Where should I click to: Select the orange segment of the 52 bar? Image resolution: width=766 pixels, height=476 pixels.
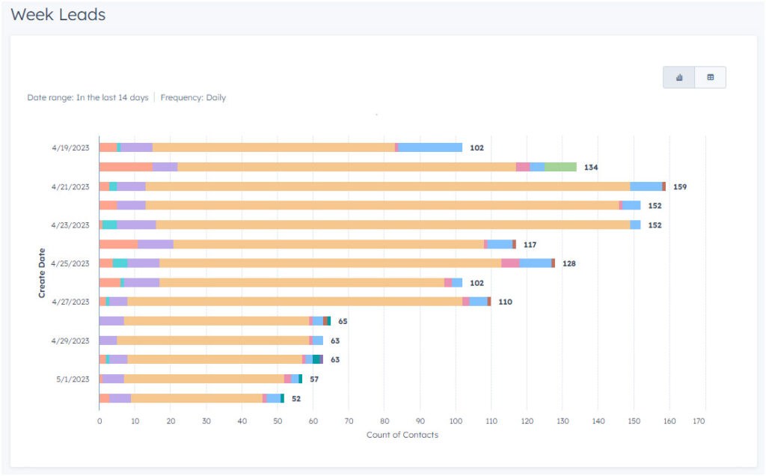(x=196, y=398)
